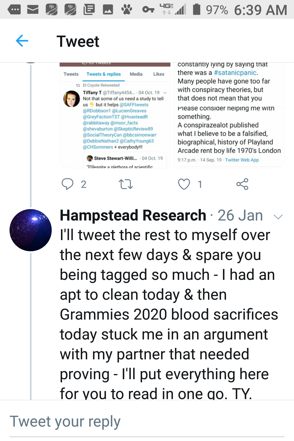
Task: Retweet using the retweet arrows icon
Action: pyautogui.click(x=126, y=184)
